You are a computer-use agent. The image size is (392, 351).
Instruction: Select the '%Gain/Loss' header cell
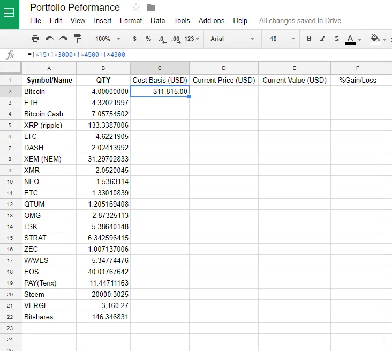(x=358, y=80)
